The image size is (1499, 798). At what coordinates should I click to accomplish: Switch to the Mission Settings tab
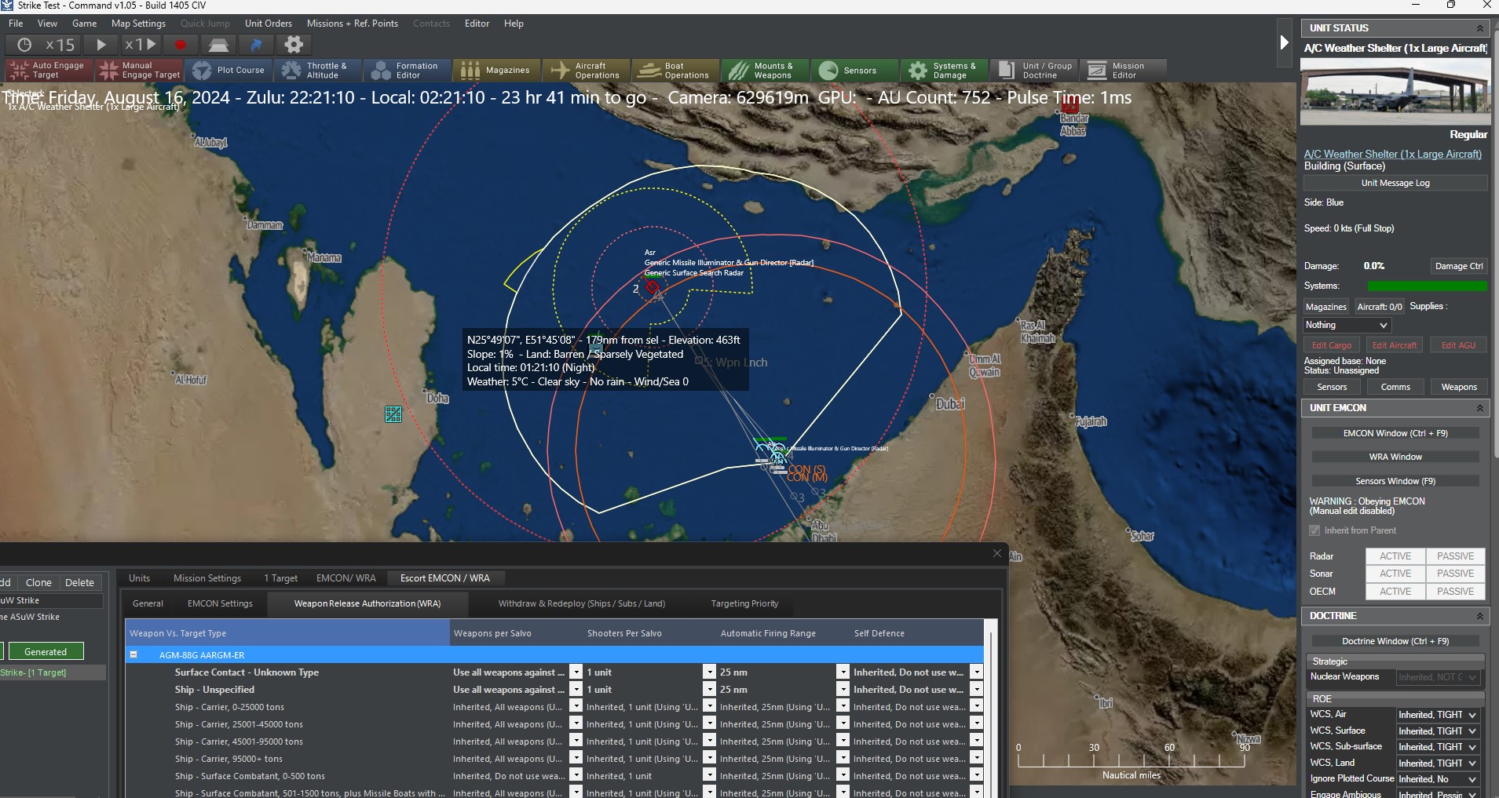(207, 578)
